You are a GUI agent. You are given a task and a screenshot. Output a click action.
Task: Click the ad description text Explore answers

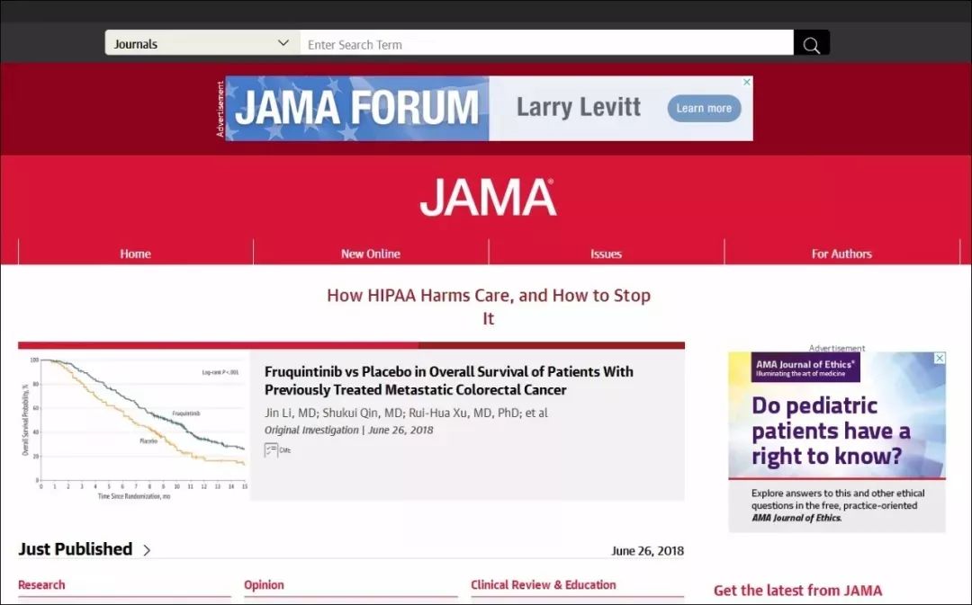pos(838,505)
